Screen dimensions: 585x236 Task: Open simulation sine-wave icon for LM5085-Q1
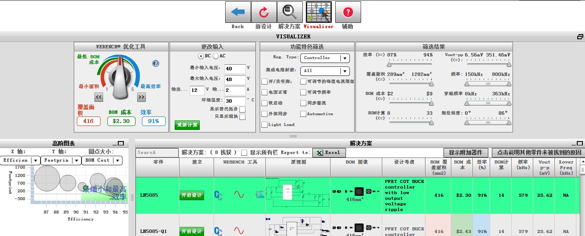[239, 232]
